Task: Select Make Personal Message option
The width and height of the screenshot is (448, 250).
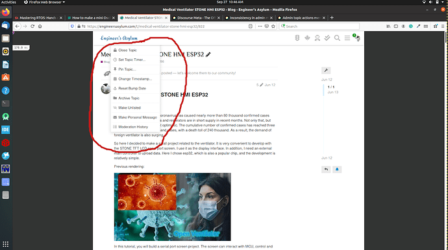Action: pos(135,117)
